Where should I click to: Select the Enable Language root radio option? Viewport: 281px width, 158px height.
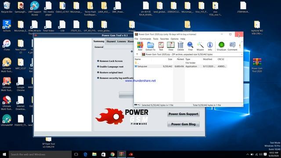[98, 66]
